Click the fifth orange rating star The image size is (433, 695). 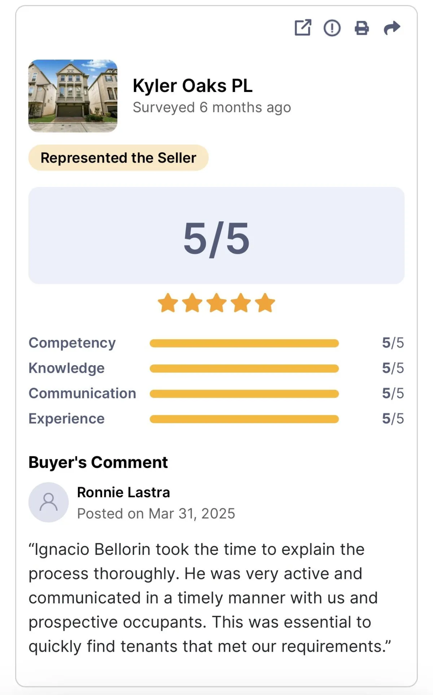point(265,303)
